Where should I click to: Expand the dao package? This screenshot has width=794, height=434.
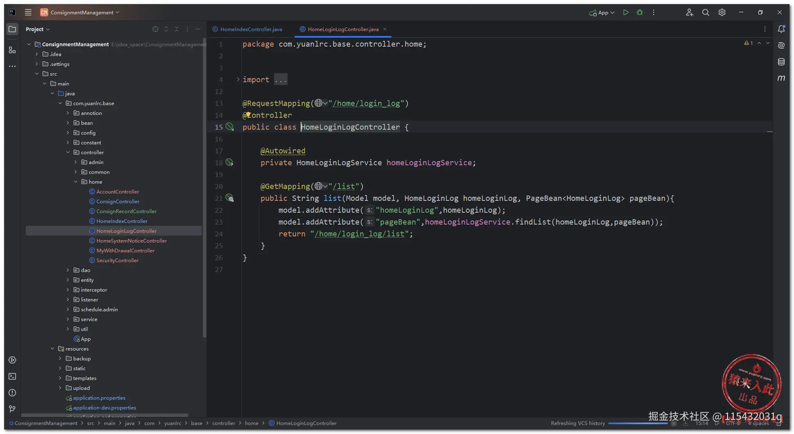pos(68,270)
